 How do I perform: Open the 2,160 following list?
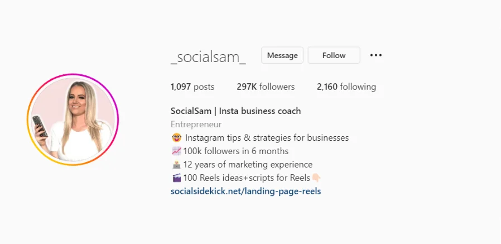point(346,87)
